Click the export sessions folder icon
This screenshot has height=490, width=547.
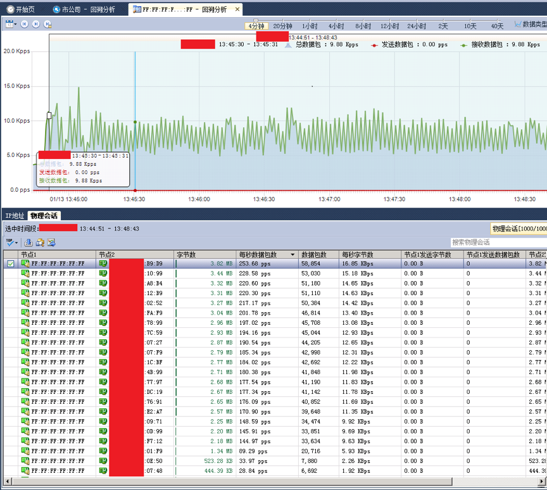(40, 242)
